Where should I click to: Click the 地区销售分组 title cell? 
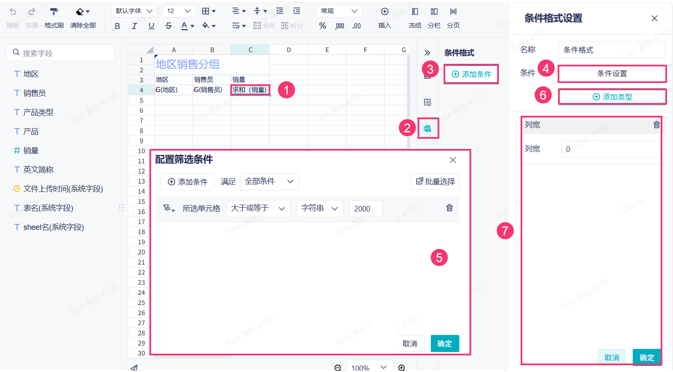(212, 64)
